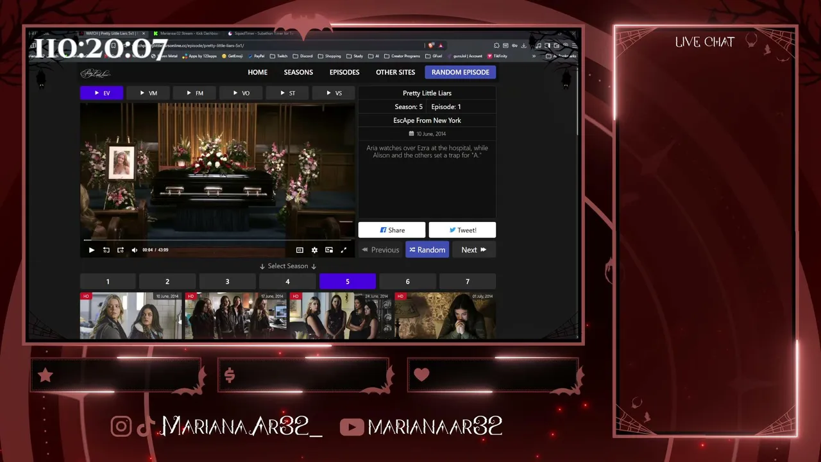
Task: Play the video in the player
Action: click(91, 250)
